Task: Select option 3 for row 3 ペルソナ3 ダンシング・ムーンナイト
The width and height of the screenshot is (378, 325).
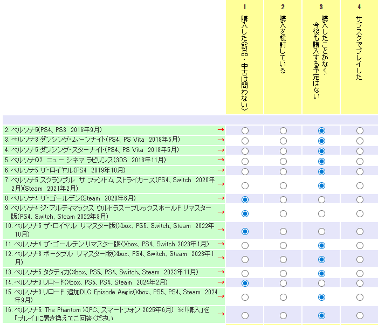Action: [321, 141]
